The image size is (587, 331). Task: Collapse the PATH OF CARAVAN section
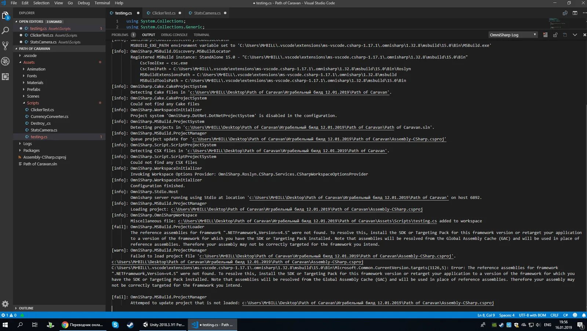[x=59, y=48]
